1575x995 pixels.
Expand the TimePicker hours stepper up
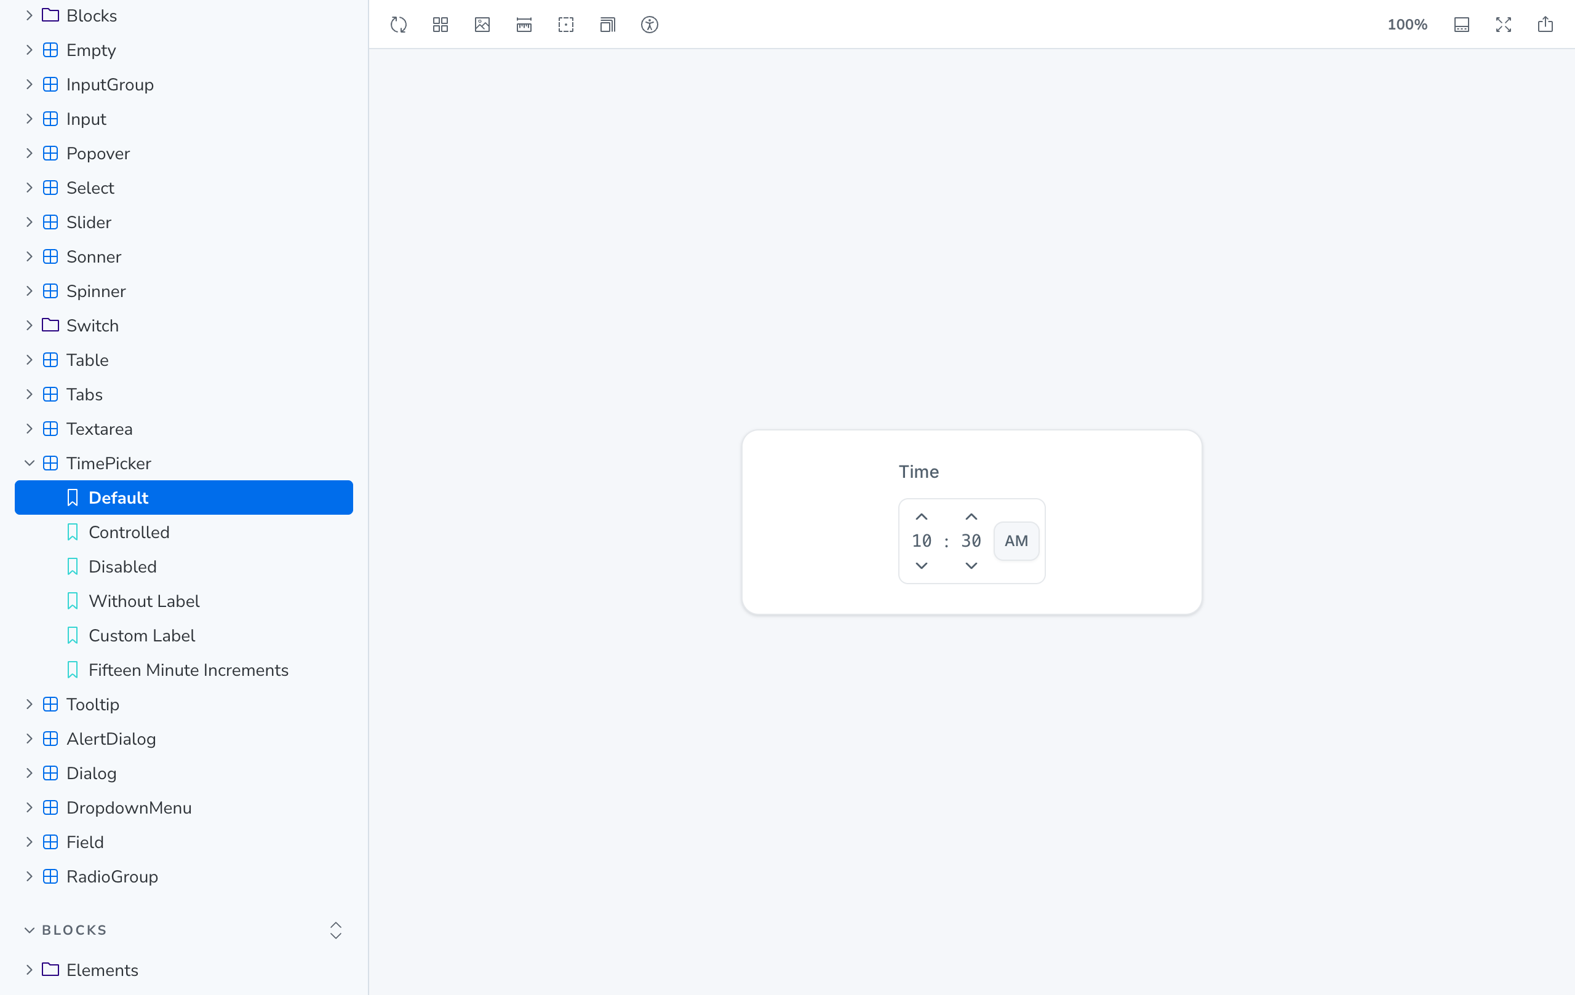pyautogui.click(x=922, y=516)
